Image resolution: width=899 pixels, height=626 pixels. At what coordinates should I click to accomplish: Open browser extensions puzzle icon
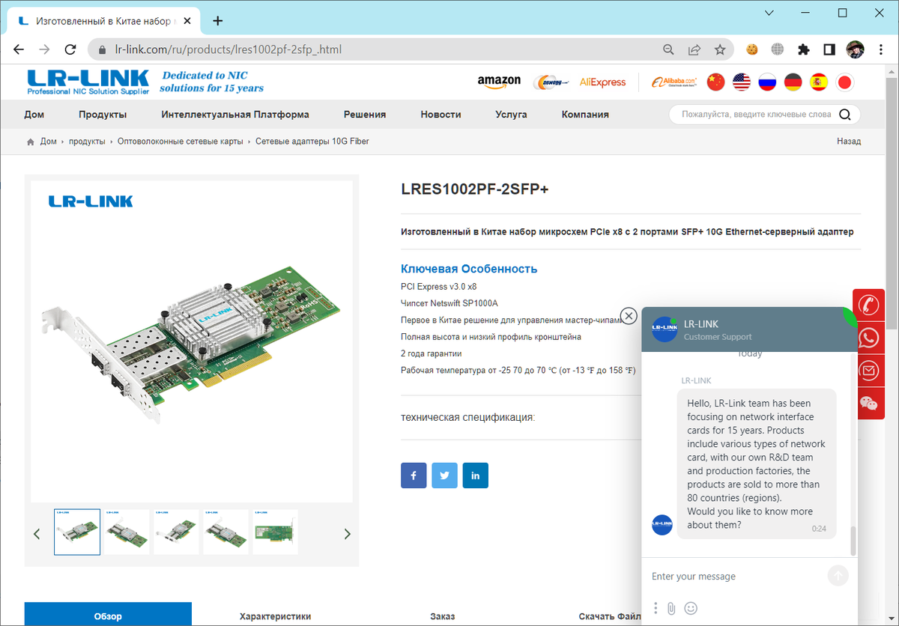click(804, 49)
